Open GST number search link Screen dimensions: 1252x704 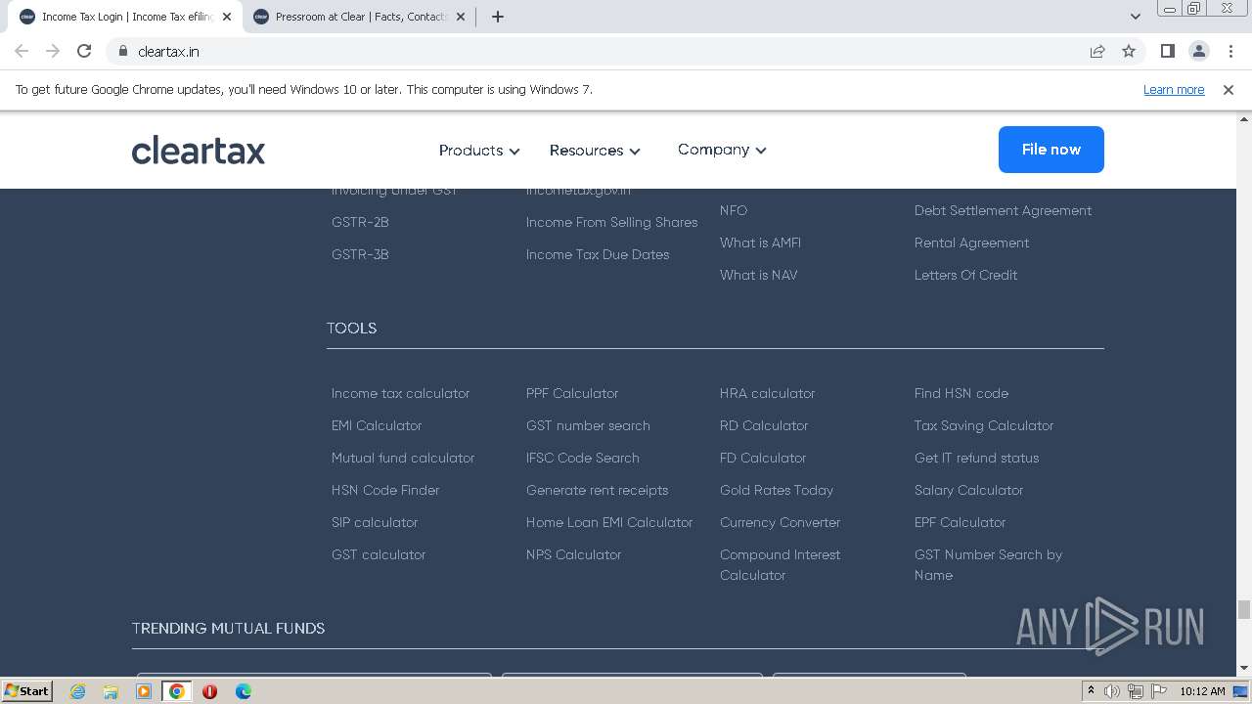coord(588,425)
